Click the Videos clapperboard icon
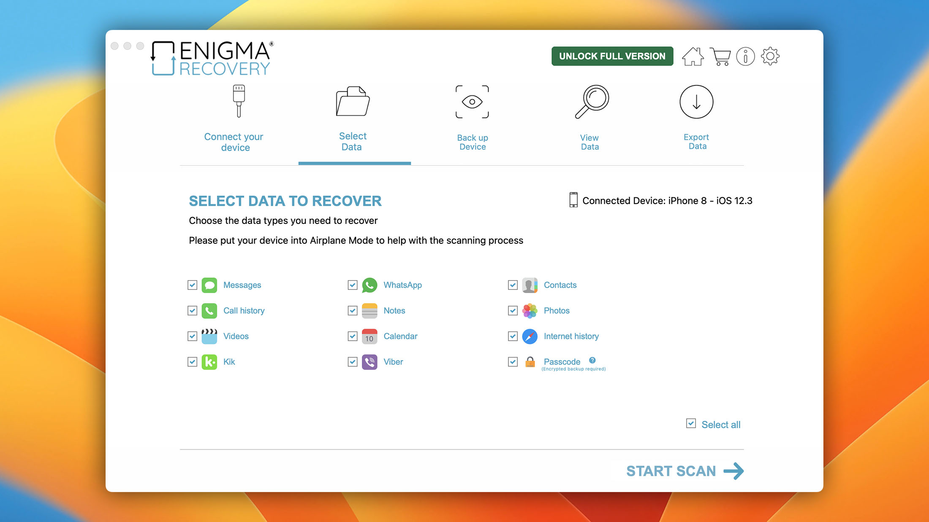Image resolution: width=929 pixels, height=522 pixels. pyautogui.click(x=209, y=336)
